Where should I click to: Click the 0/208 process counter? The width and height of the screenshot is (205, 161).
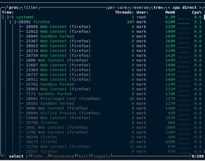[x=198, y=156]
